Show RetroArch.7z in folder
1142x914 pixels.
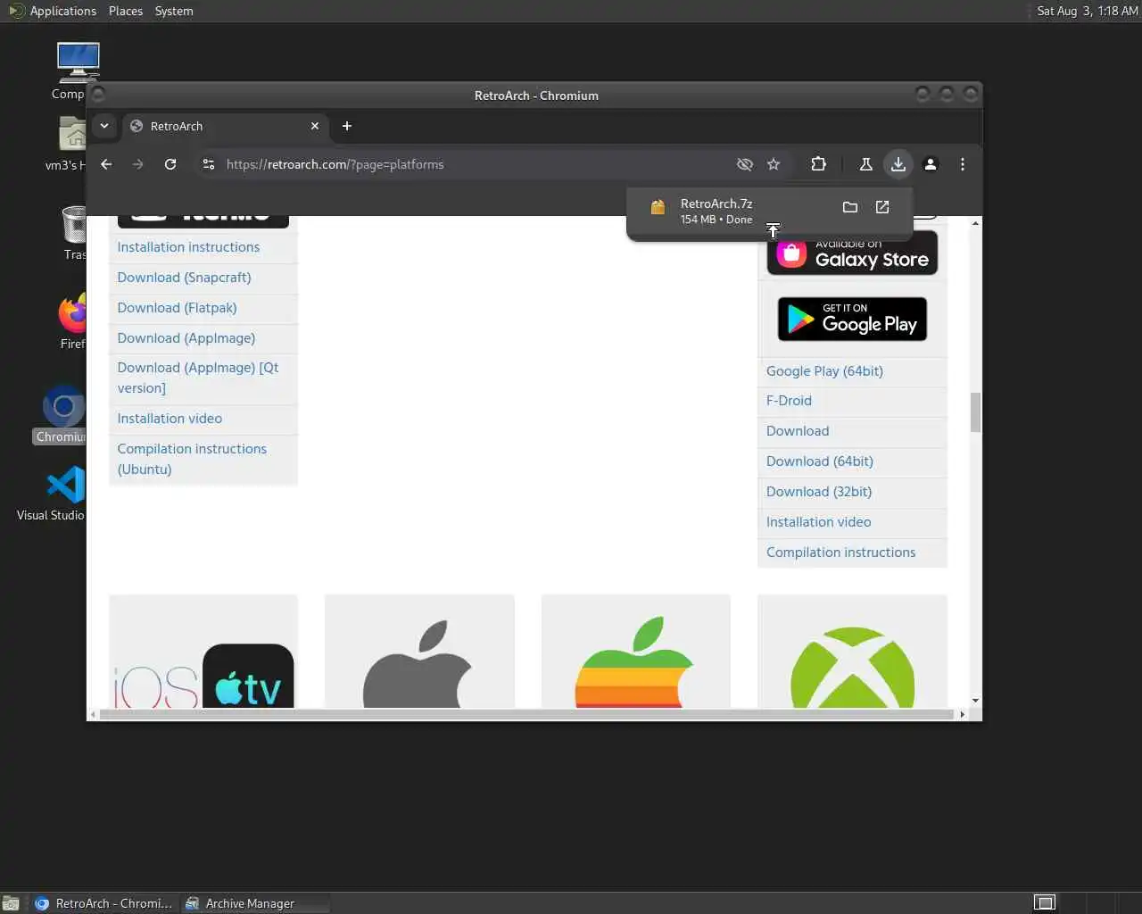[x=850, y=207]
